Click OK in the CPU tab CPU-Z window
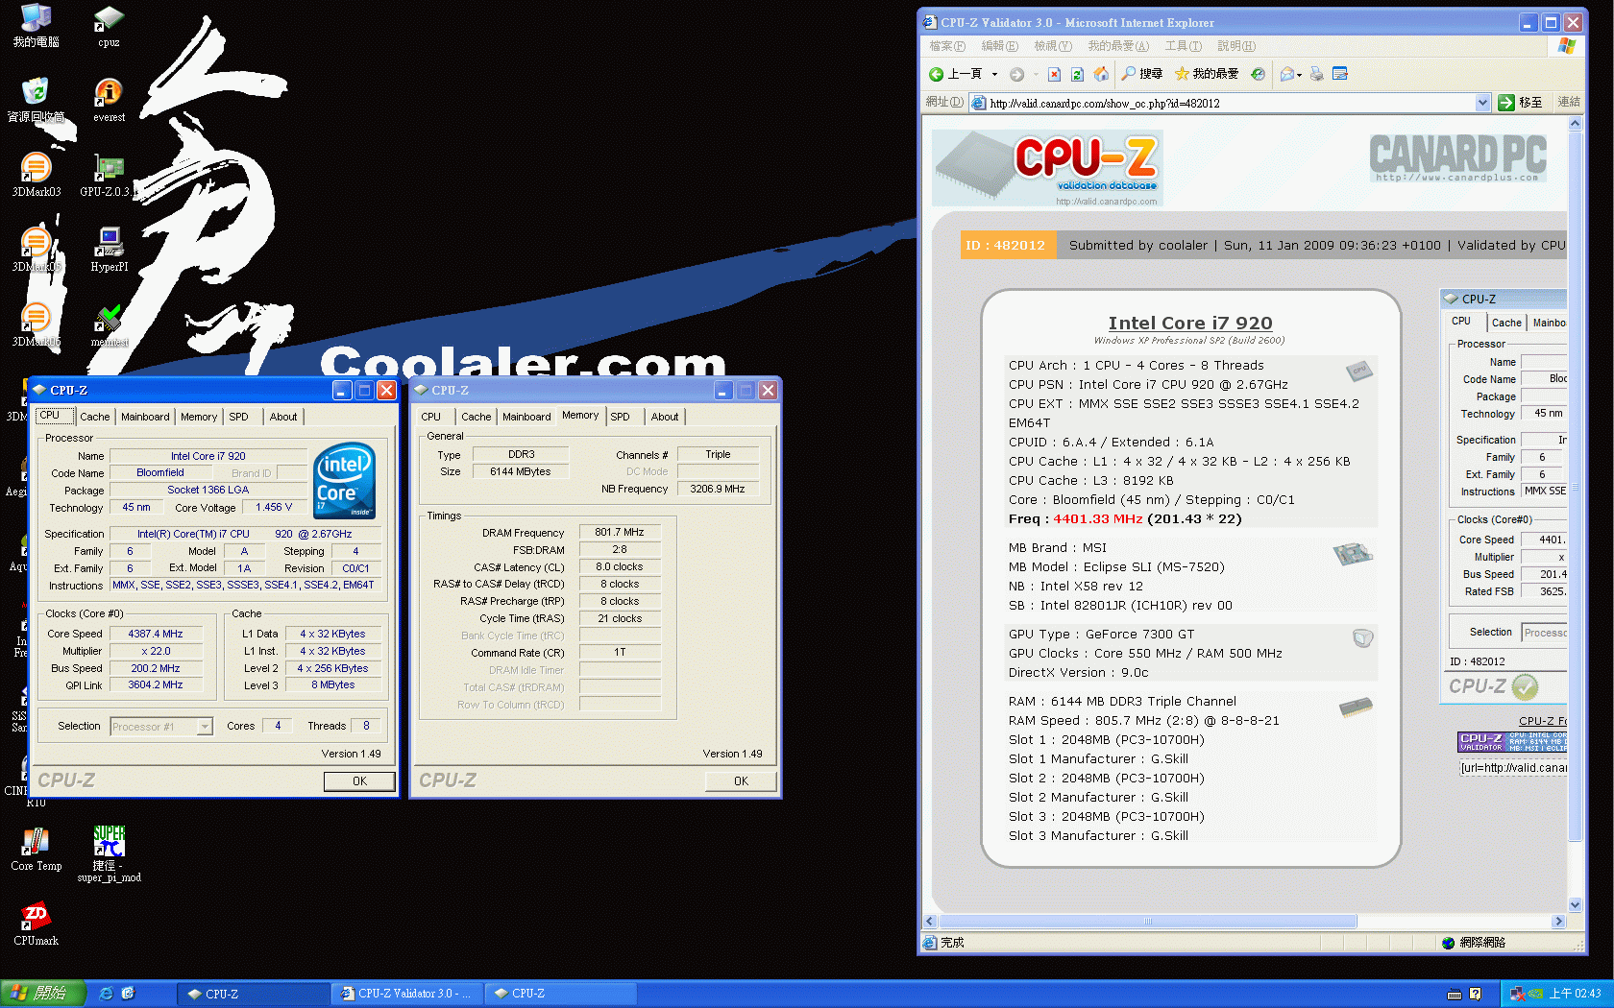The height and width of the screenshot is (1008, 1614). point(359,781)
